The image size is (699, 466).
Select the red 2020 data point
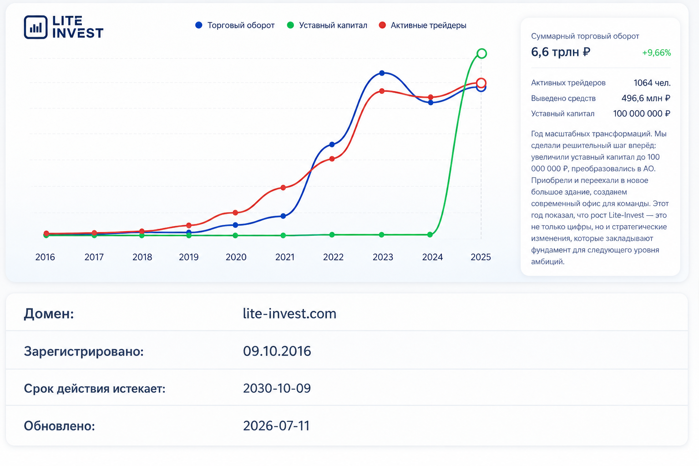[x=235, y=213]
